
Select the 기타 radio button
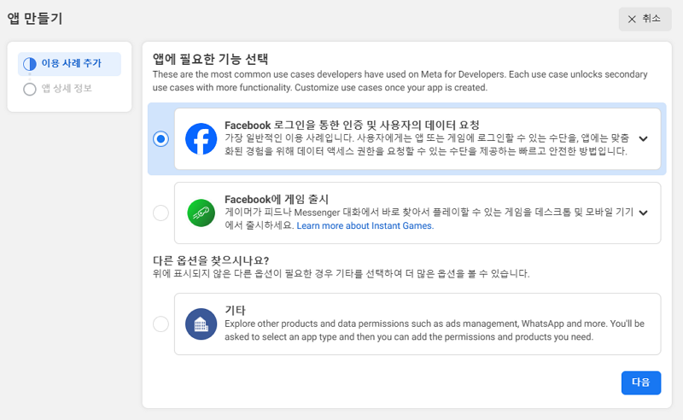(161, 324)
